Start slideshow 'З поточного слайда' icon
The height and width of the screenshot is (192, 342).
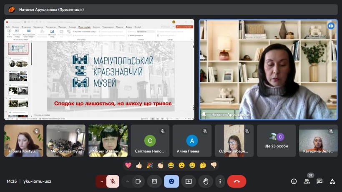tap(17, 33)
